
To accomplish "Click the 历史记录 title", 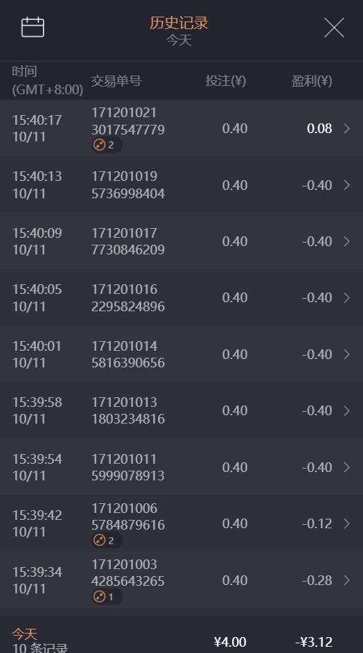I will pyautogui.click(x=179, y=23).
